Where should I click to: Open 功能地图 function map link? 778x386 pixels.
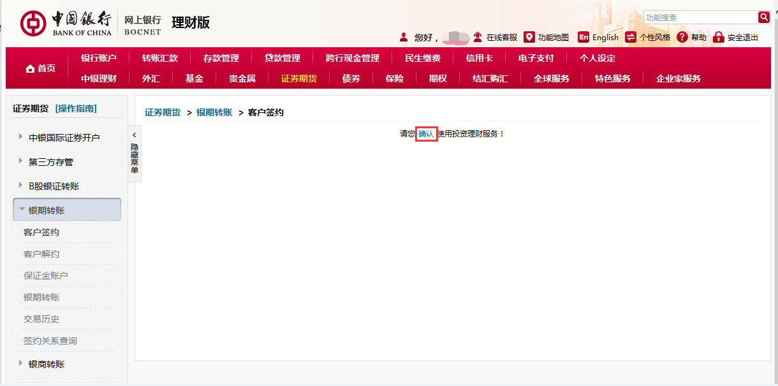click(x=554, y=38)
